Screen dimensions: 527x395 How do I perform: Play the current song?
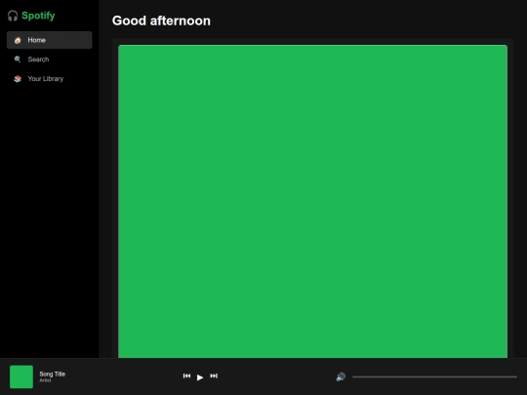[x=200, y=377]
